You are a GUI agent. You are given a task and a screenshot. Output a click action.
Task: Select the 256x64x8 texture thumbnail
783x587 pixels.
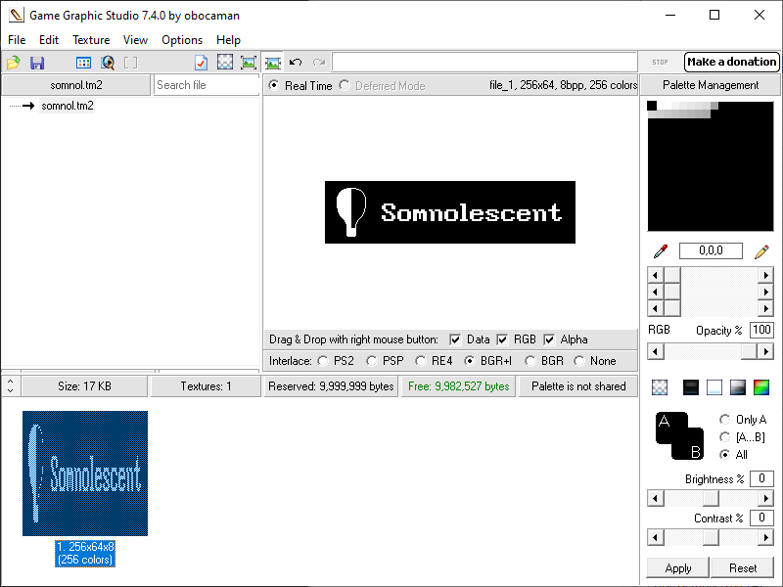[x=85, y=474]
